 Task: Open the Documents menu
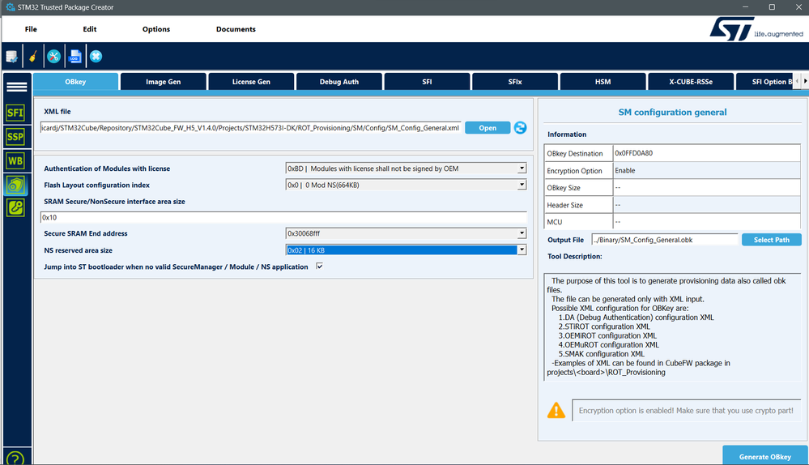click(236, 29)
